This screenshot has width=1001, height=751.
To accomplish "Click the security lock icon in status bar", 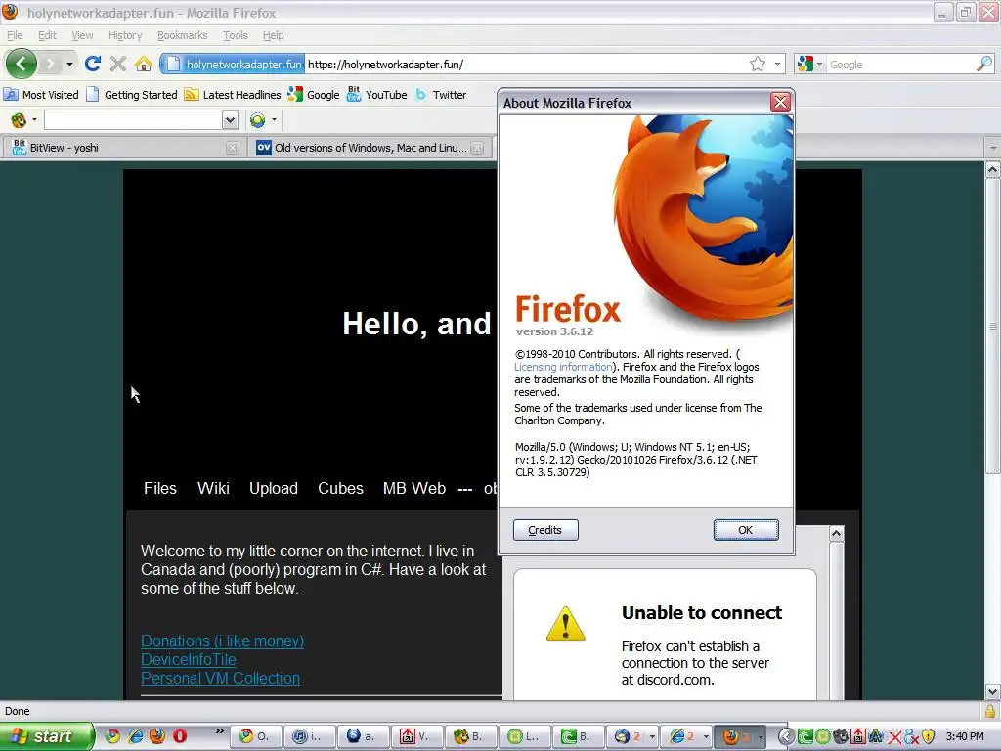I will [x=990, y=711].
